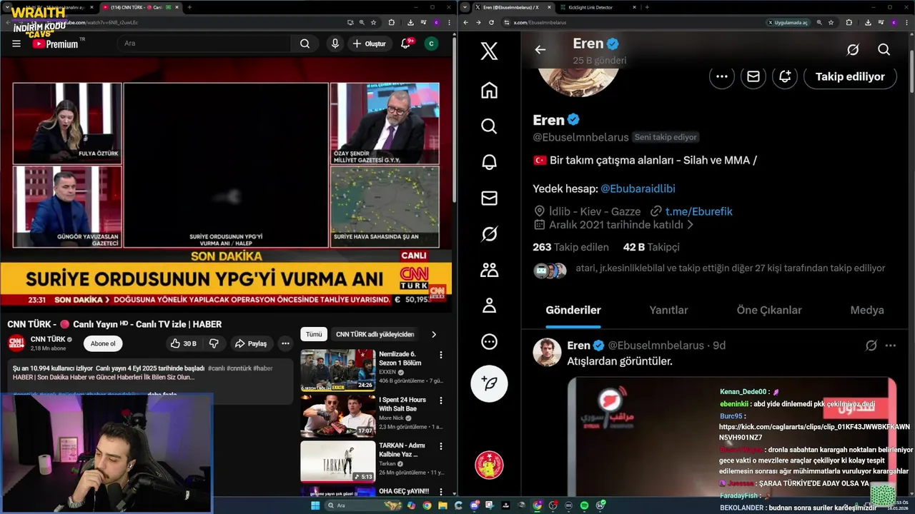The width and height of the screenshot is (915, 514).
Task: Open Profile icon in X sidebar
Action: 489,306
